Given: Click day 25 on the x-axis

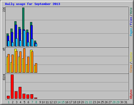Looking at the screenshot, I should pyautogui.click(x=102, y=102).
